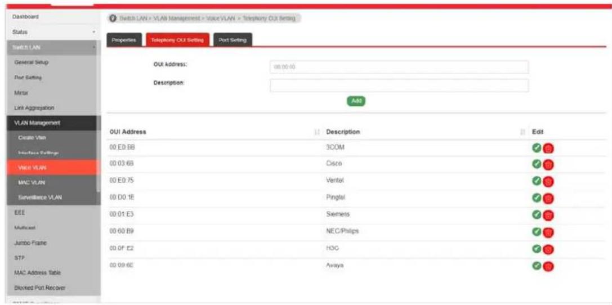Viewport: 612px width, 305px height.
Task: Select the 00:E0:BB address cell
Action: coord(122,148)
